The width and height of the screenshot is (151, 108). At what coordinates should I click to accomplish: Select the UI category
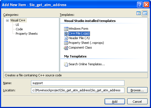point(17,25)
